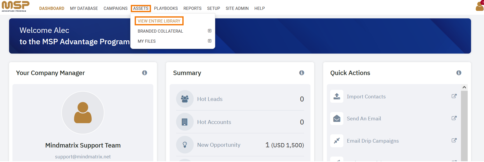The image size is (484, 162).
Task: Select View Entire Library option
Action: 159,21
